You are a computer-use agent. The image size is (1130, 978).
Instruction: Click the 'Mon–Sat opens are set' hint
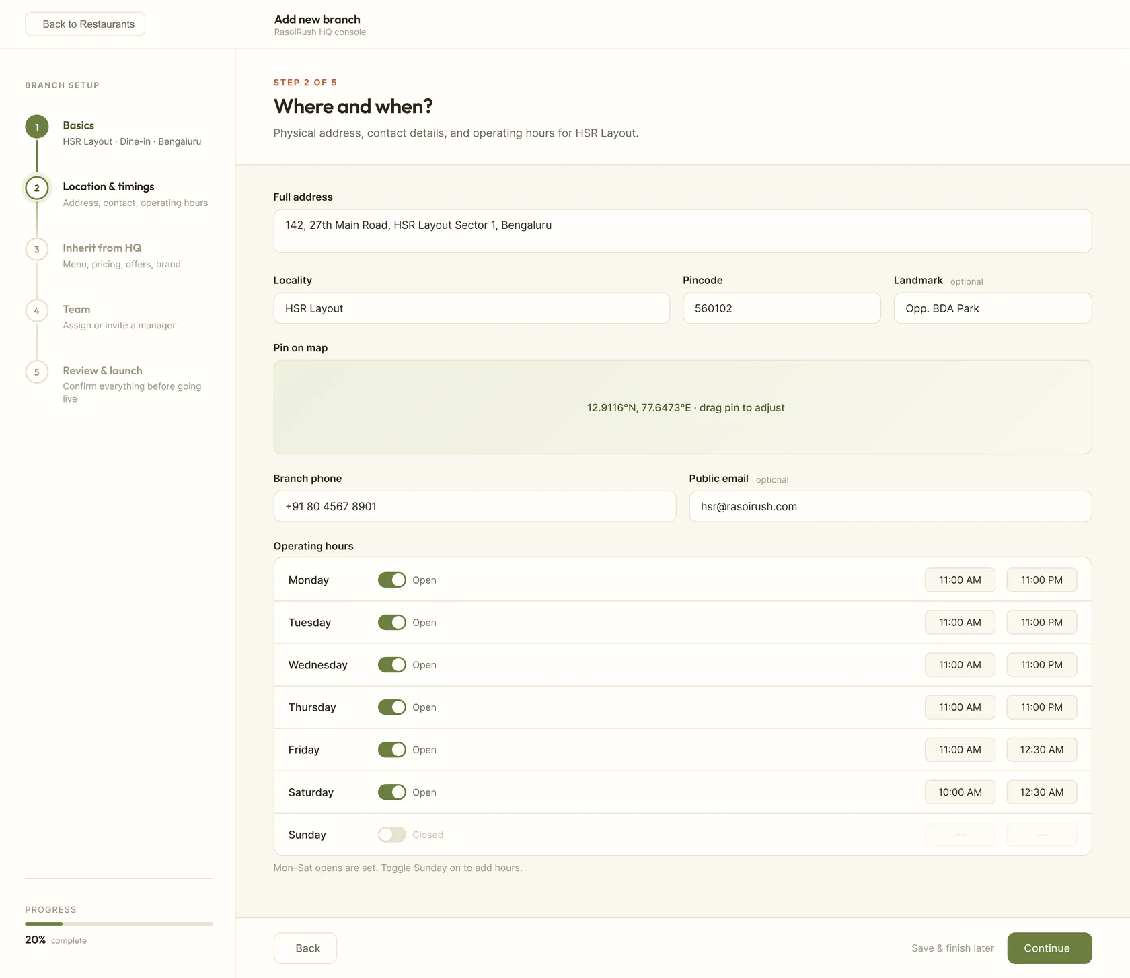pyautogui.click(x=398, y=868)
